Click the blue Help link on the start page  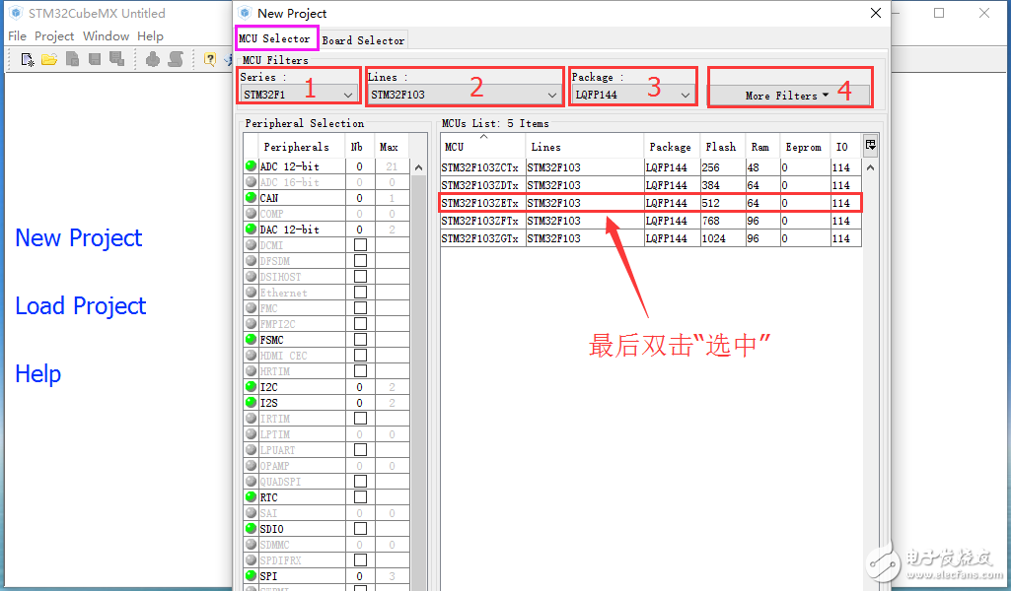(38, 373)
